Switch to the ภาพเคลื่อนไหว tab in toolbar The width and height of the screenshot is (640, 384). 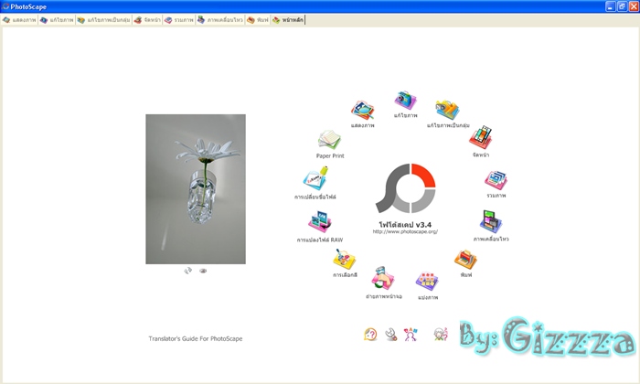(220, 20)
